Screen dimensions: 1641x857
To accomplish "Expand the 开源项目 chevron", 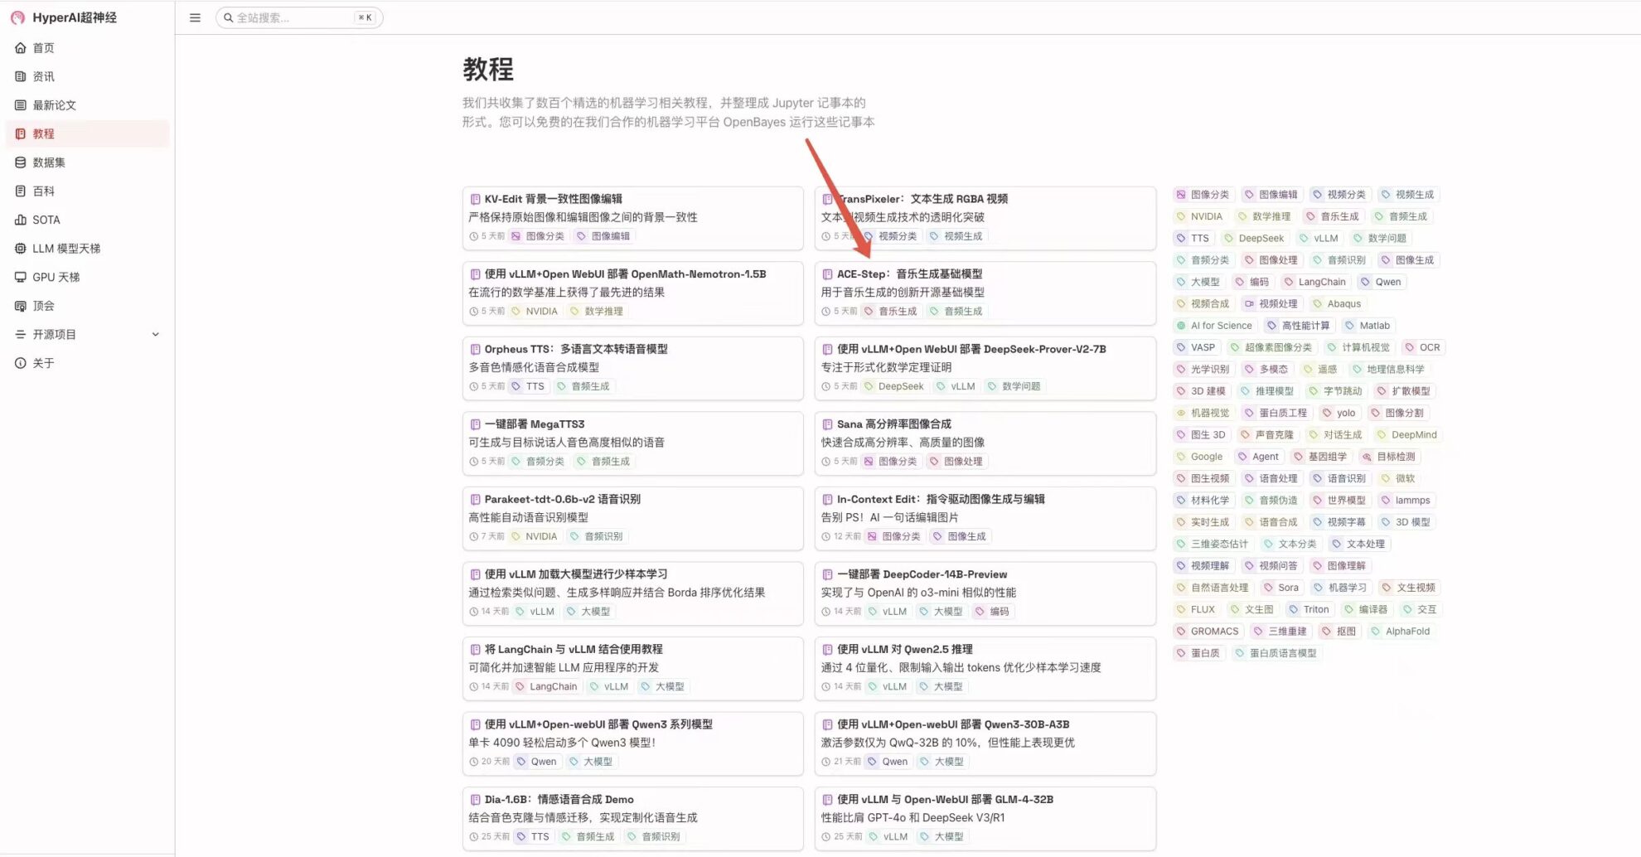I will (x=155, y=335).
